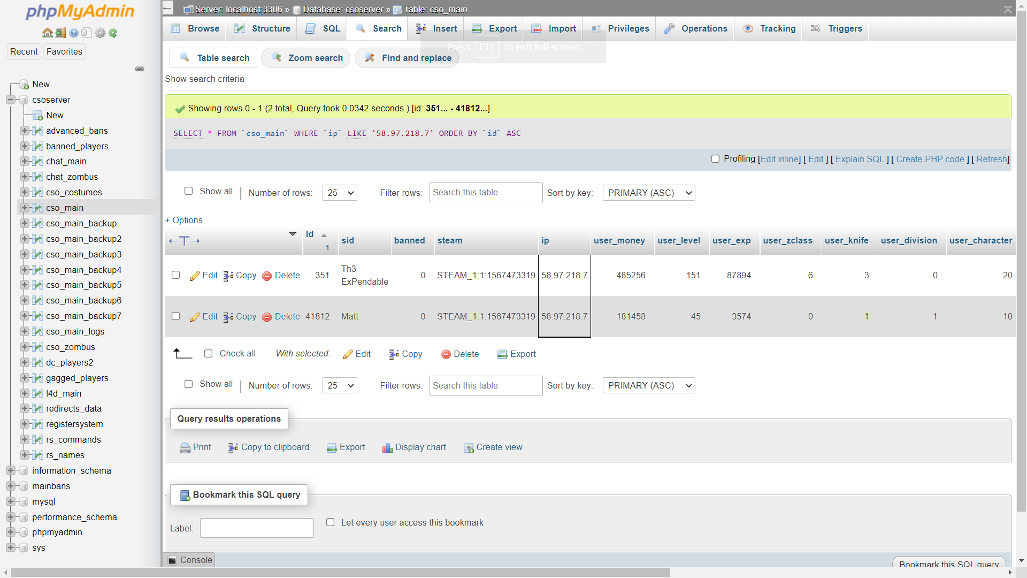The width and height of the screenshot is (1027, 578).
Task: Expand the mainbans database tree node
Action: tap(10, 486)
